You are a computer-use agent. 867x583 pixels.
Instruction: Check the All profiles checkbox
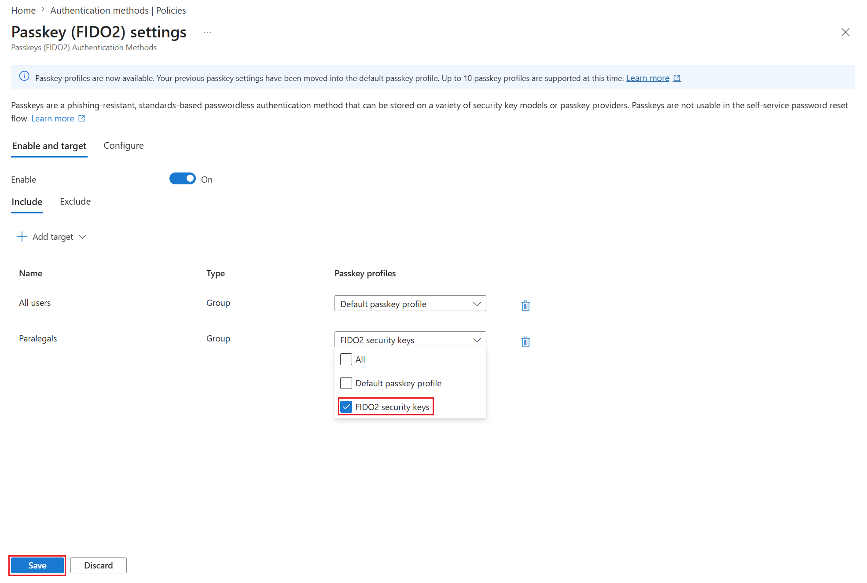click(346, 359)
